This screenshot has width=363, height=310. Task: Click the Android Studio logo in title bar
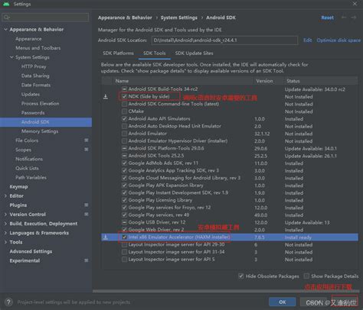click(x=6, y=4)
